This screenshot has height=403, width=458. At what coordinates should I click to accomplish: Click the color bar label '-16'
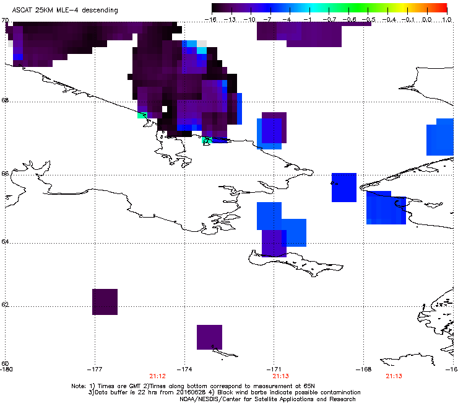click(210, 20)
